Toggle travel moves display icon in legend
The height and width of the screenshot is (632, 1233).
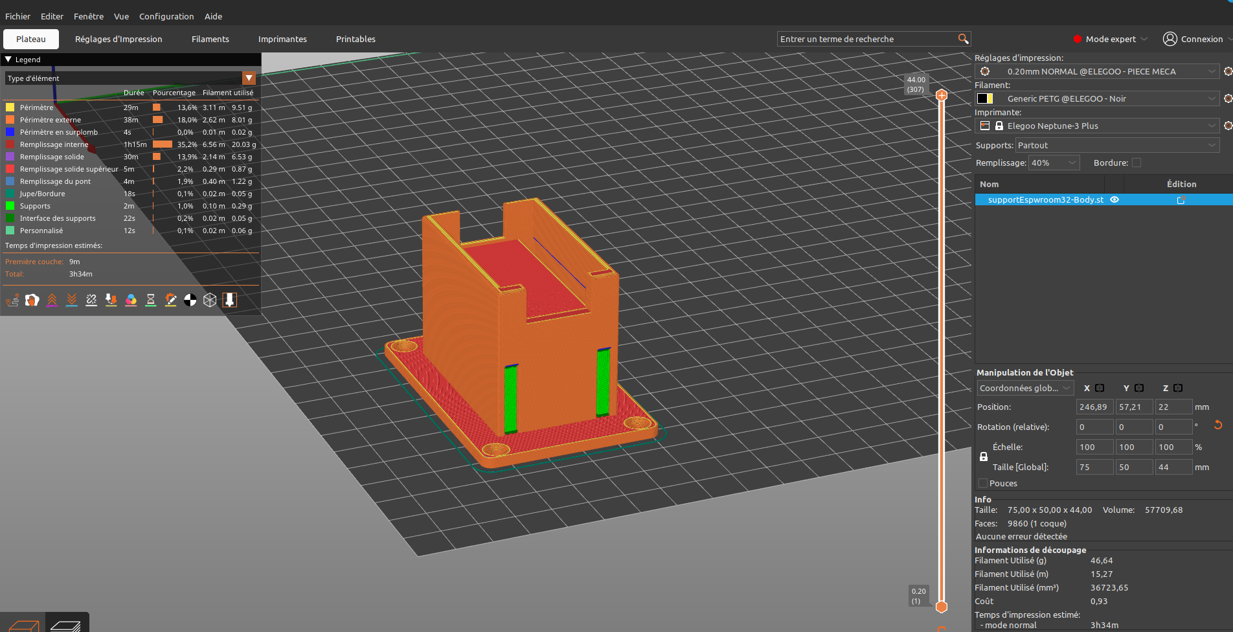tap(12, 300)
